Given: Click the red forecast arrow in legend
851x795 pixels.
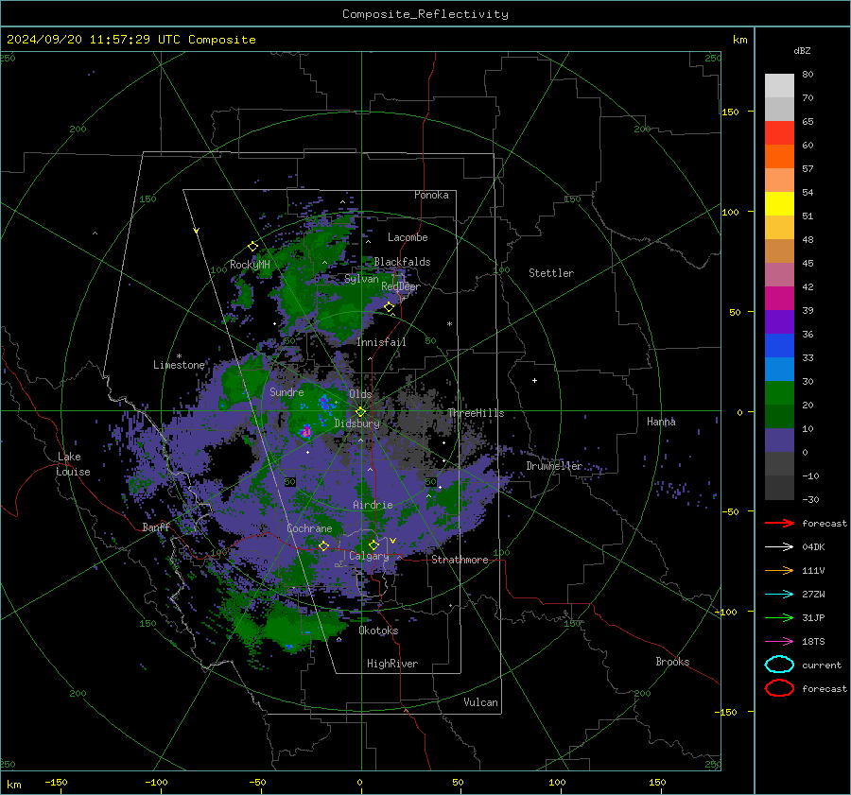Looking at the screenshot, I should 779,523.
